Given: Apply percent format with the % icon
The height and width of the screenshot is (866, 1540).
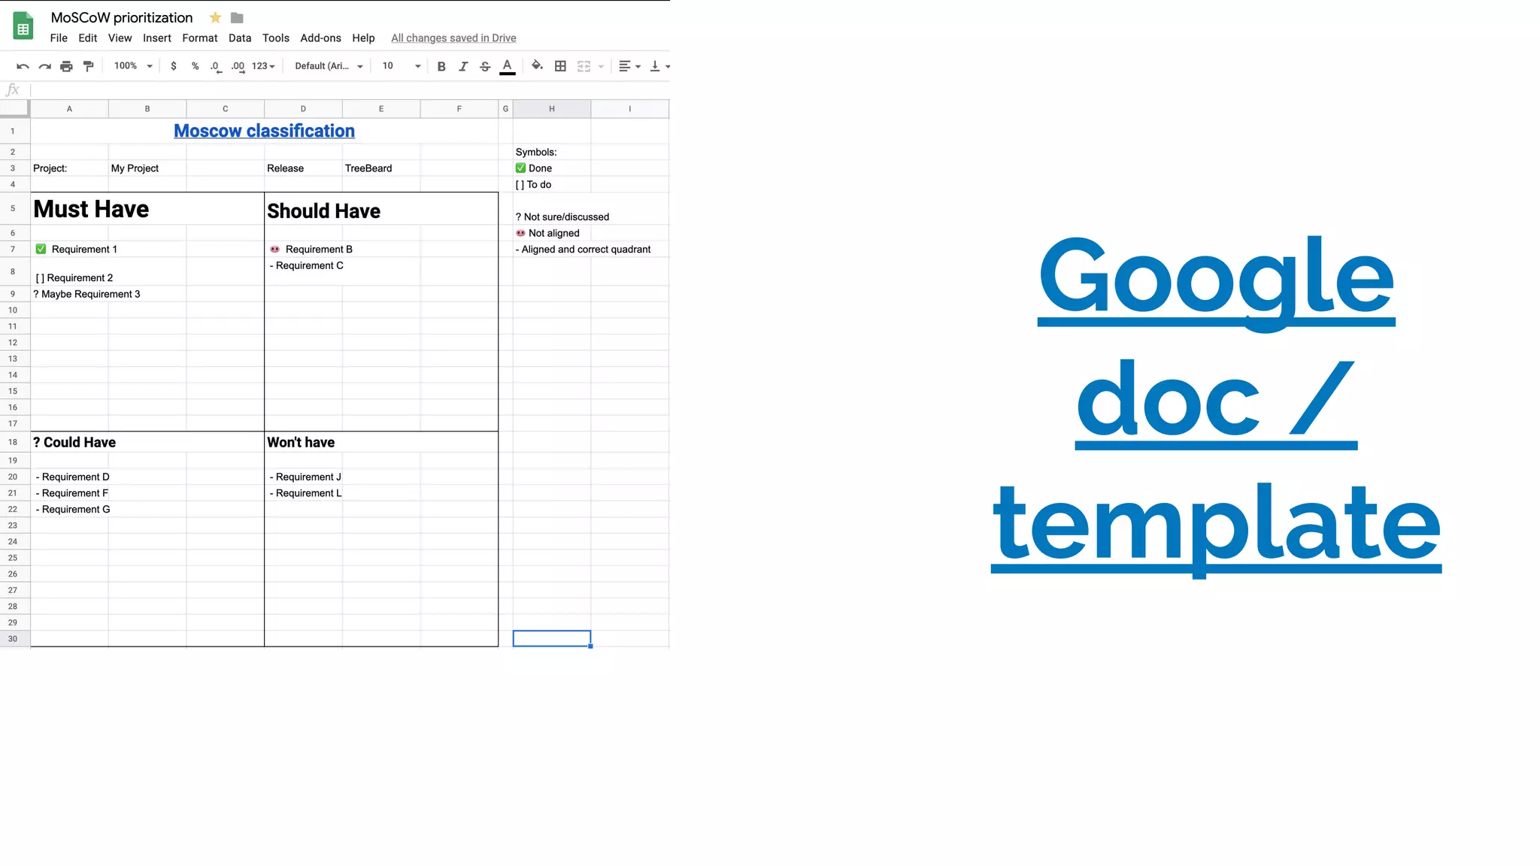Looking at the screenshot, I should click(x=196, y=66).
